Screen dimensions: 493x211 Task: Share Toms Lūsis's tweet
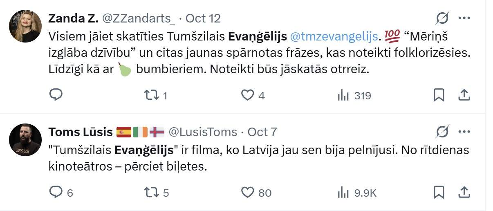tap(464, 192)
